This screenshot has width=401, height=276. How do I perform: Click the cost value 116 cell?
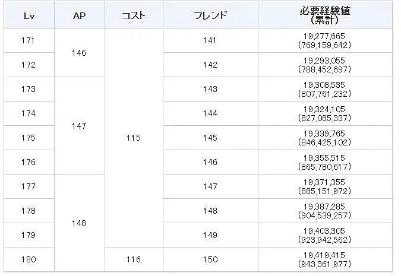[134, 259]
